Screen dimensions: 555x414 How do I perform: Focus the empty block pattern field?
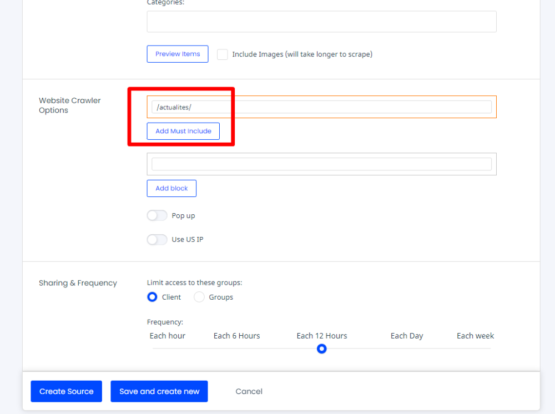click(x=321, y=164)
